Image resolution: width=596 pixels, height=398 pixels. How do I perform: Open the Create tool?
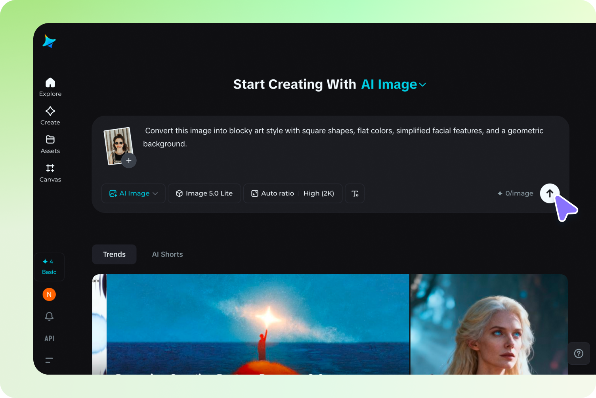50,115
